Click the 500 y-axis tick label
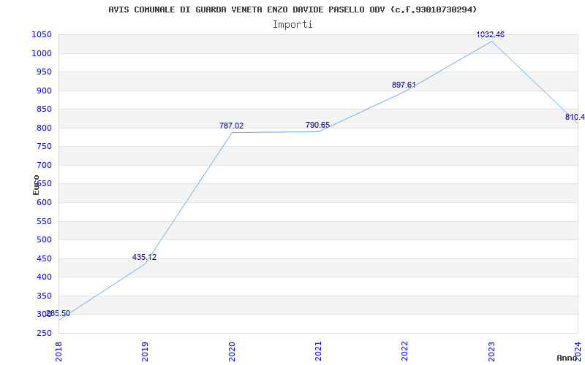Viewport: 585px width, 365px height. (44, 240)
